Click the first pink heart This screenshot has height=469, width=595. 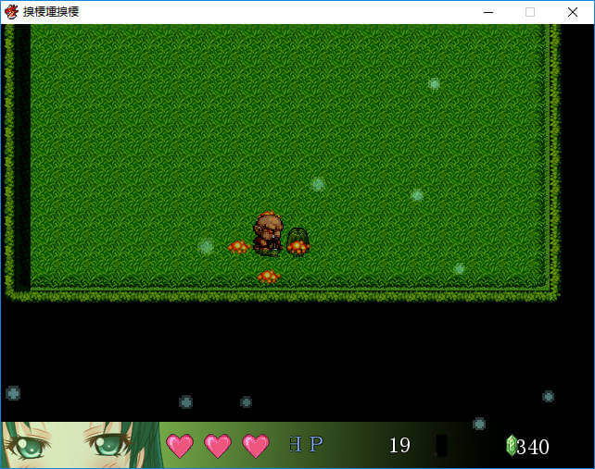[x=180, y=446]
